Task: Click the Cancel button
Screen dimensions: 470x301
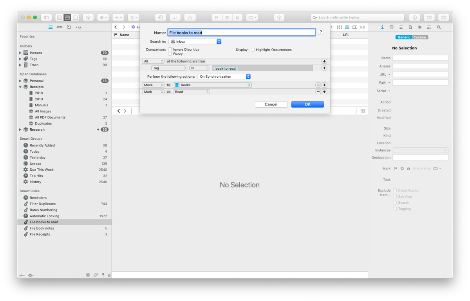Action: [271, 104]
